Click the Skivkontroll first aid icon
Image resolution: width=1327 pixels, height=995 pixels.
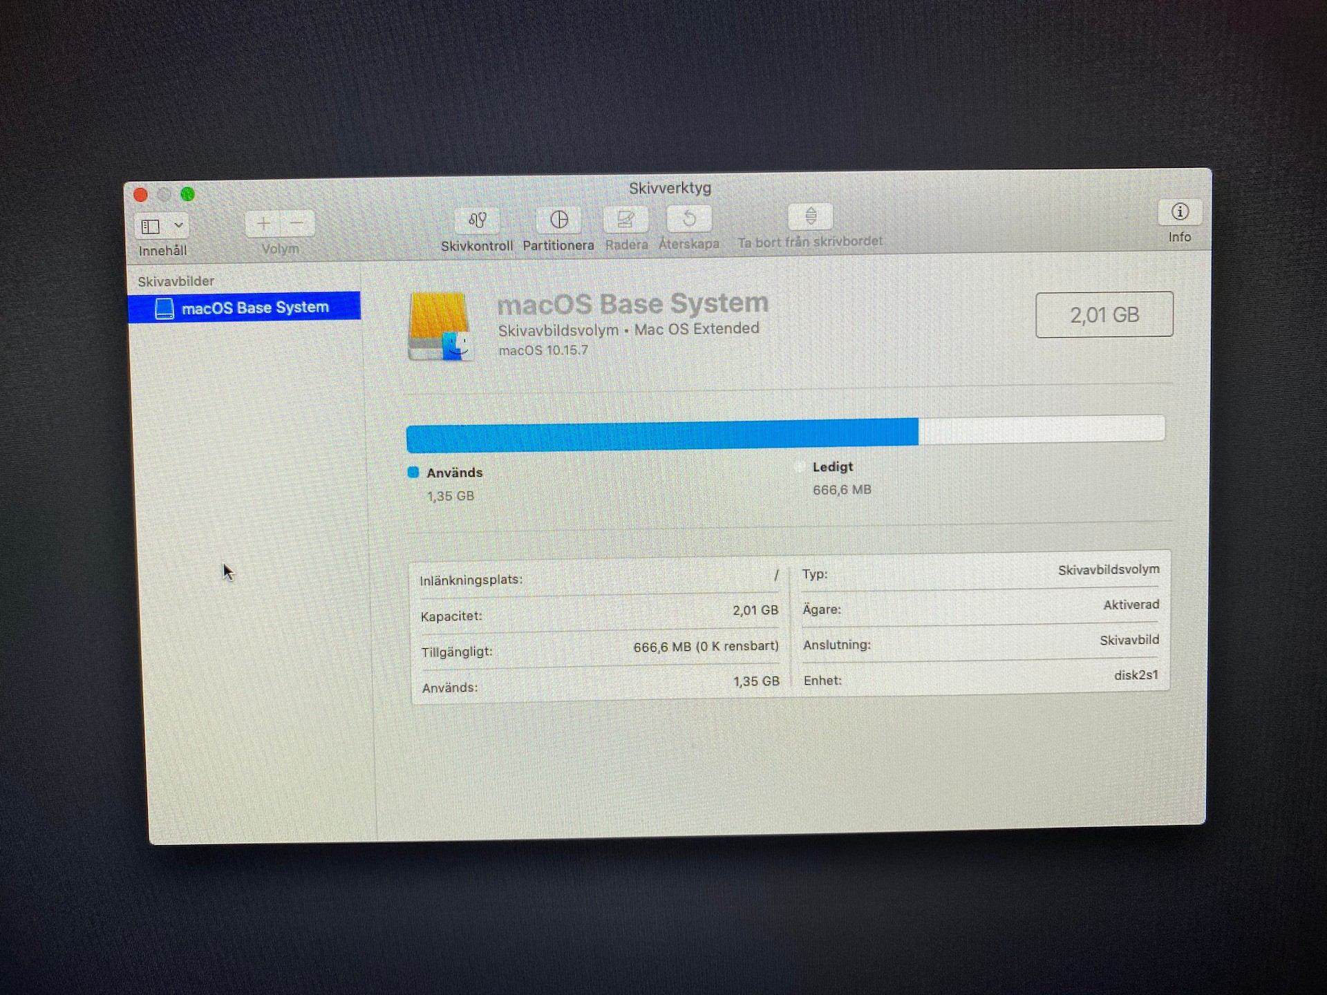[477, 220]
